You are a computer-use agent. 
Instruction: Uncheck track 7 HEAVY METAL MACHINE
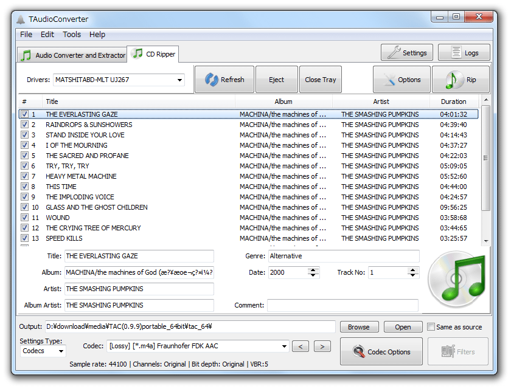[x=24, y=176]
